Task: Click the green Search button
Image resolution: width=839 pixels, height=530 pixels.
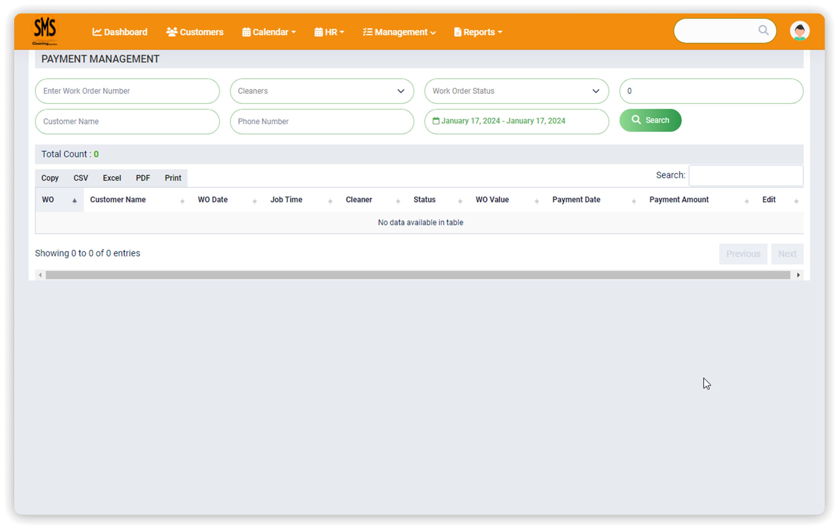Action: 650,120
